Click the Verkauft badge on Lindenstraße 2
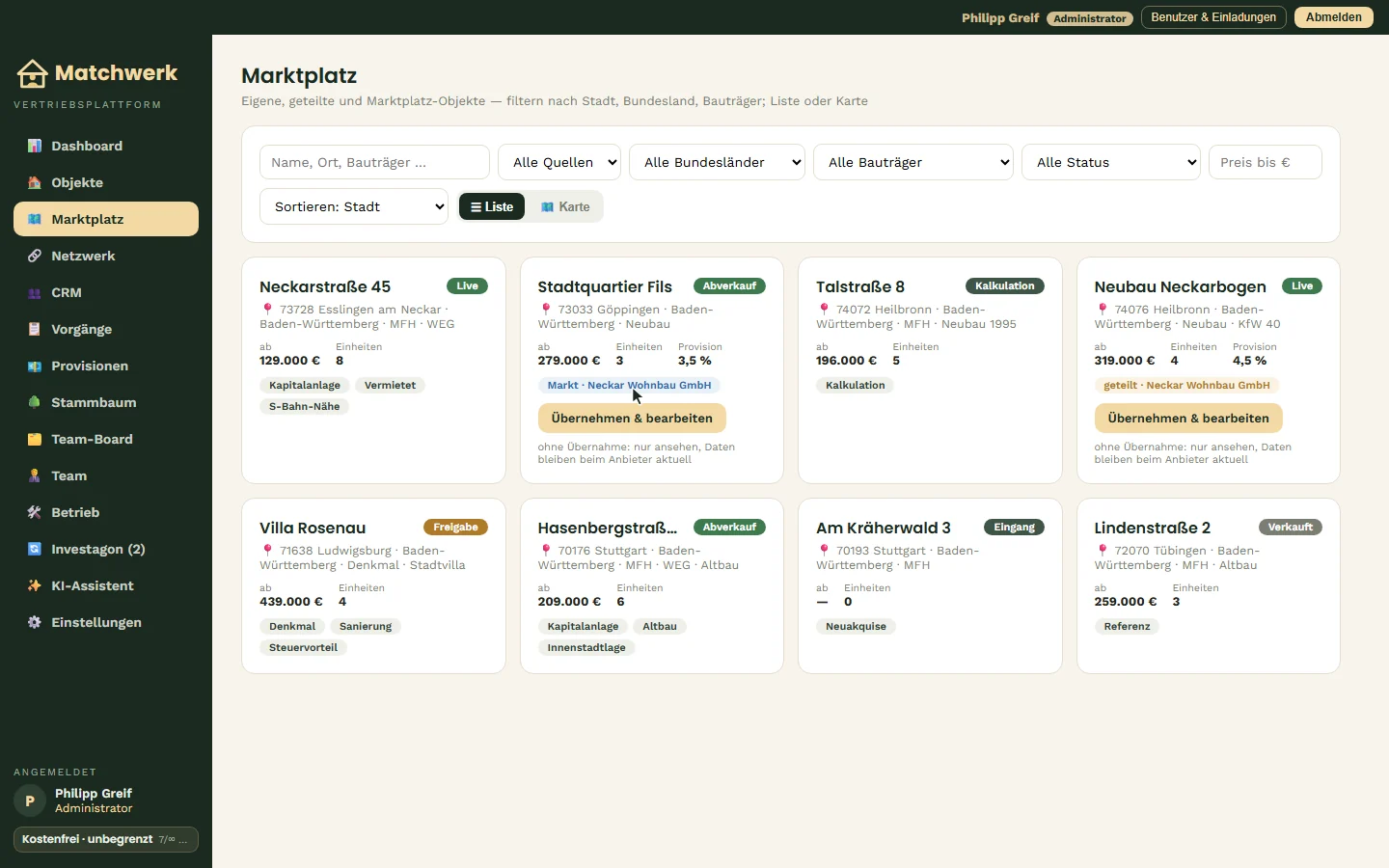Screen dimensions: 1389x868 tap(1291, 527)
